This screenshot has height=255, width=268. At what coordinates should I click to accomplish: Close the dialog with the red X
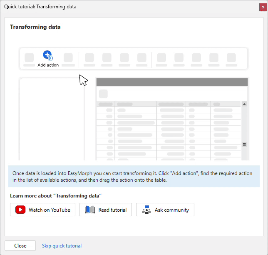pos(263,7)
